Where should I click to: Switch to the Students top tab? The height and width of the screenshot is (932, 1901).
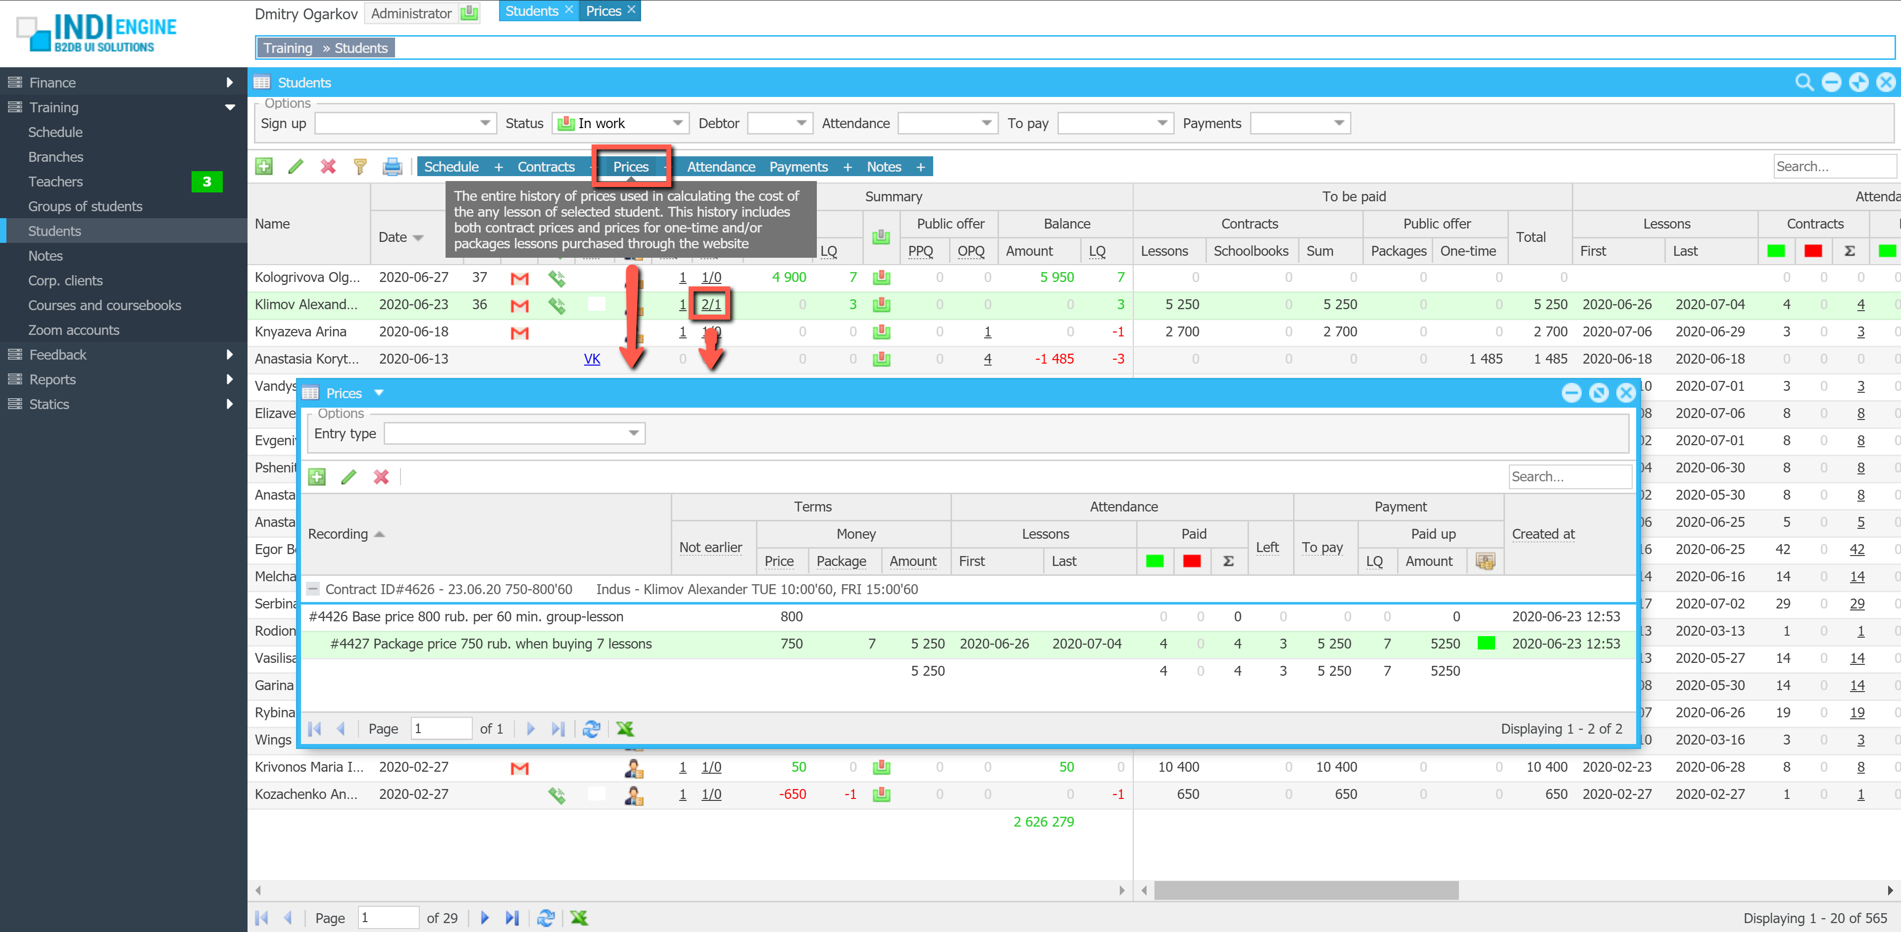point(531,11)
